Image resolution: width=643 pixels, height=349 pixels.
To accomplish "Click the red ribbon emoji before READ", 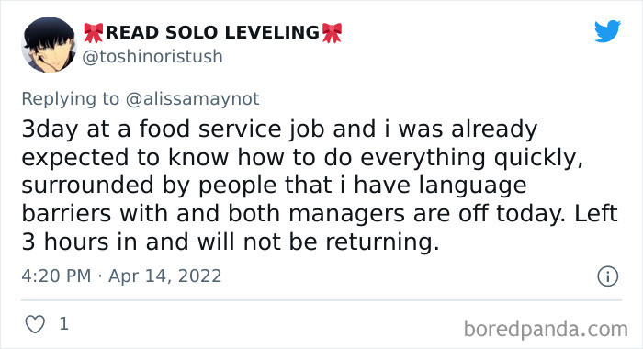I will point(94,33).
